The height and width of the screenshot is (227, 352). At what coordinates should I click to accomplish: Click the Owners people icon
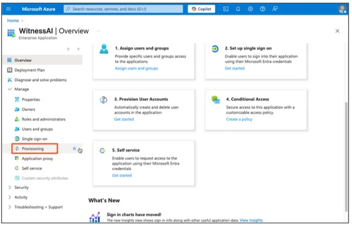17,109
